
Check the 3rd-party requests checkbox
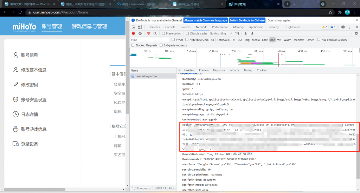pyautogui.click(x=161, y=45)
